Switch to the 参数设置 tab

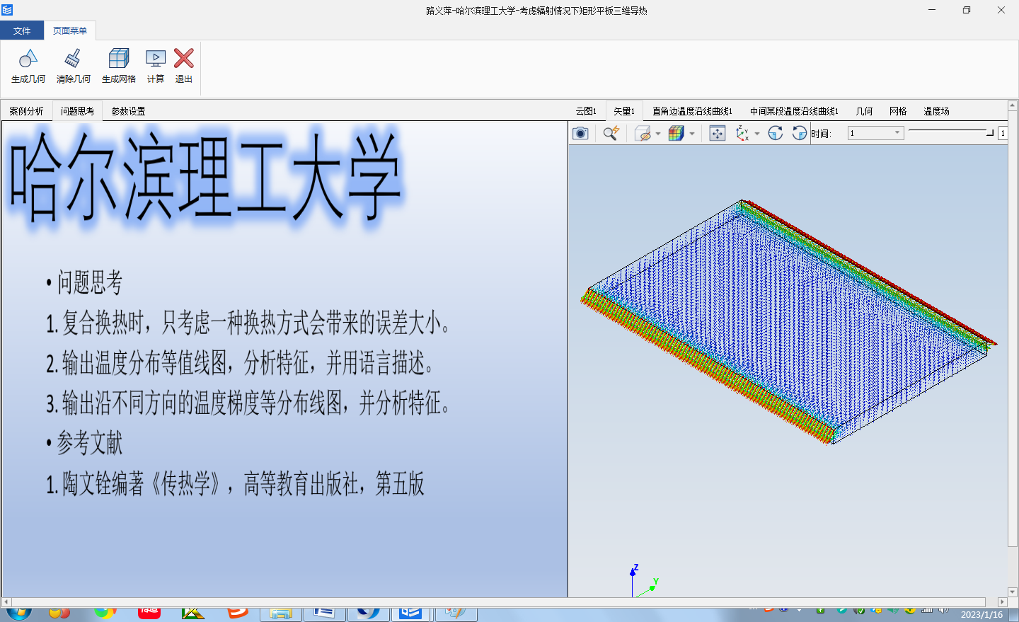tap(128, 111)
